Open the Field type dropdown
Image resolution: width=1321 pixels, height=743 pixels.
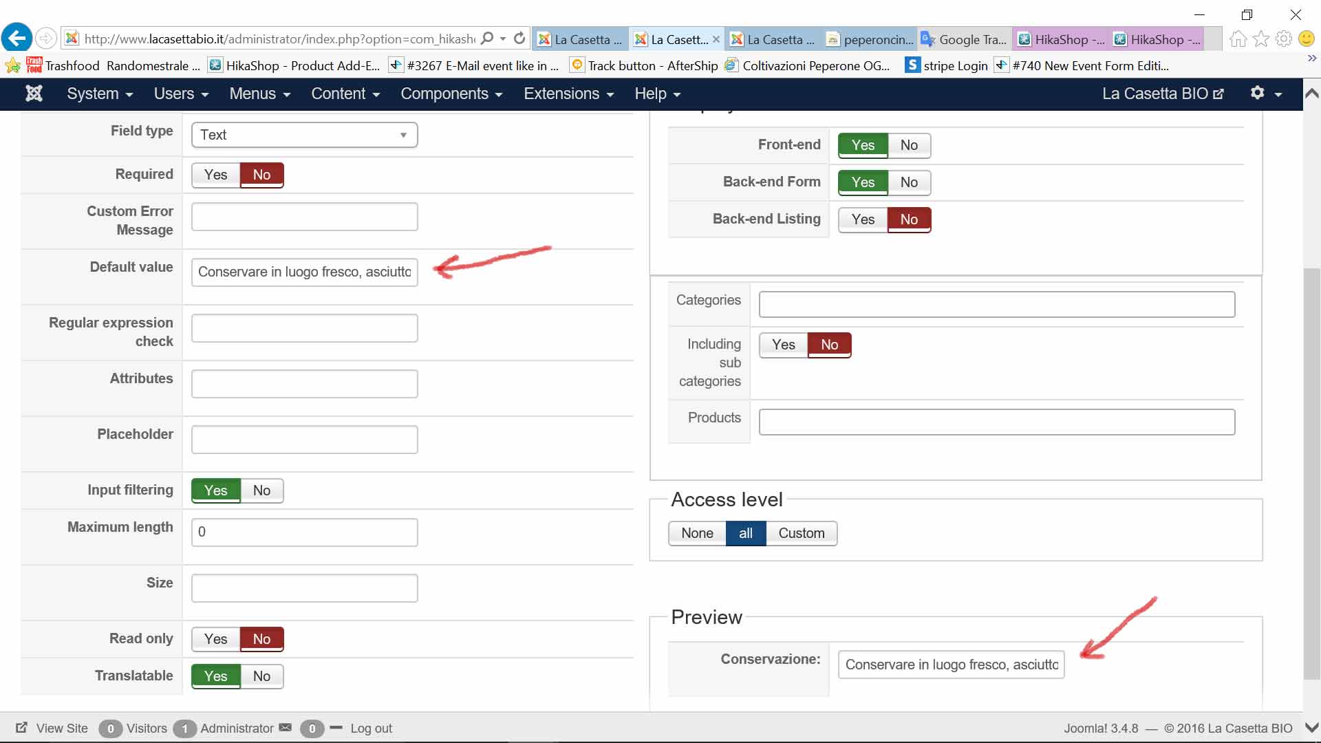(304, 135)
